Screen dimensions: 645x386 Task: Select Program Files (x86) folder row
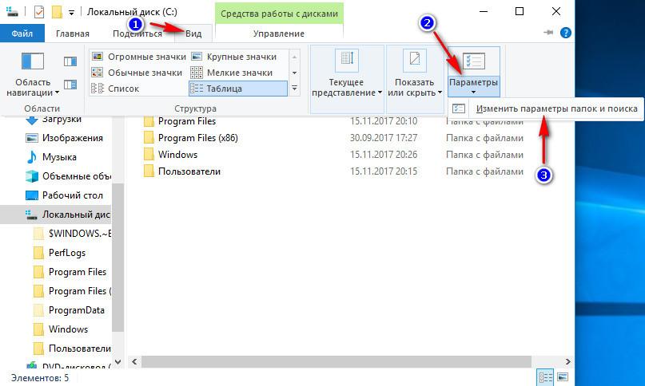(333, 138)
